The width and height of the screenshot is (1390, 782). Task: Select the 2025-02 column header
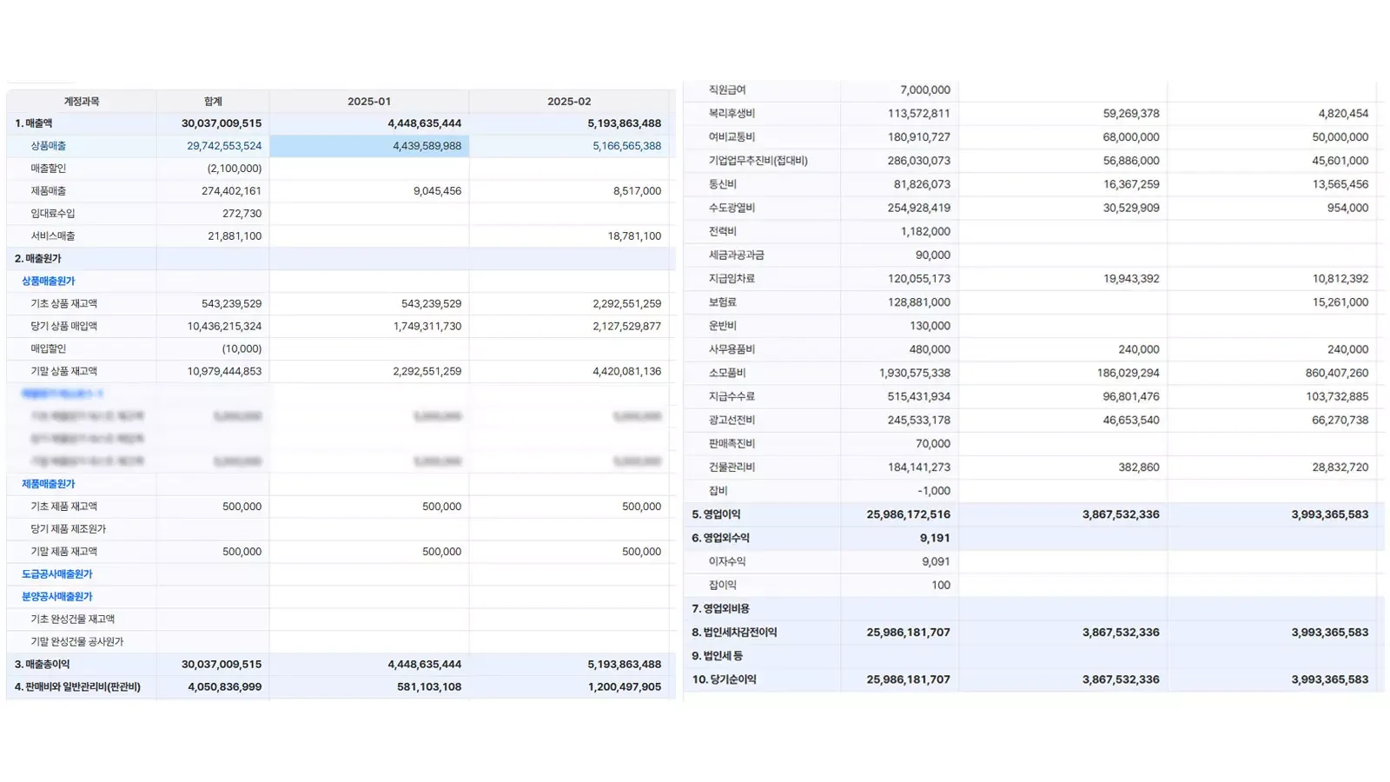click(569, 102)
